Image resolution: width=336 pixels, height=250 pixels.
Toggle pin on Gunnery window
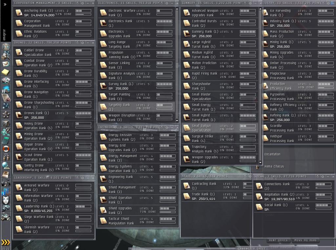tap(250, 3)
